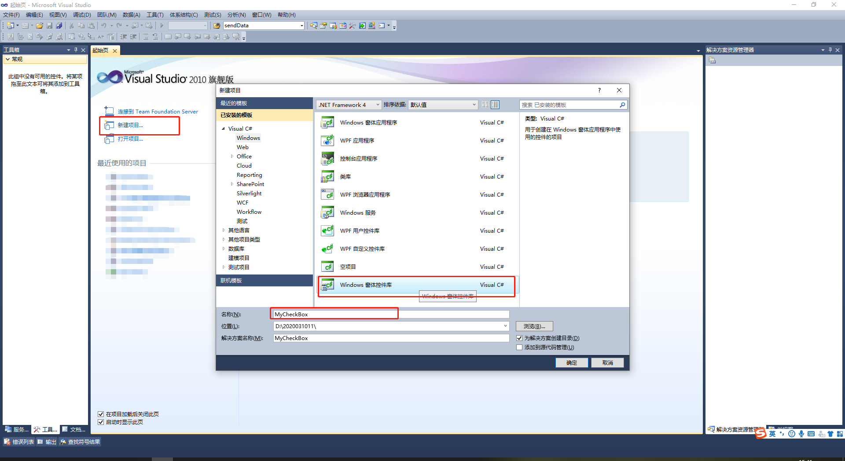Click the IME soft keyboard icon
Image resolution: width=845 pixels, height=461 pixels.
point(811,434)
